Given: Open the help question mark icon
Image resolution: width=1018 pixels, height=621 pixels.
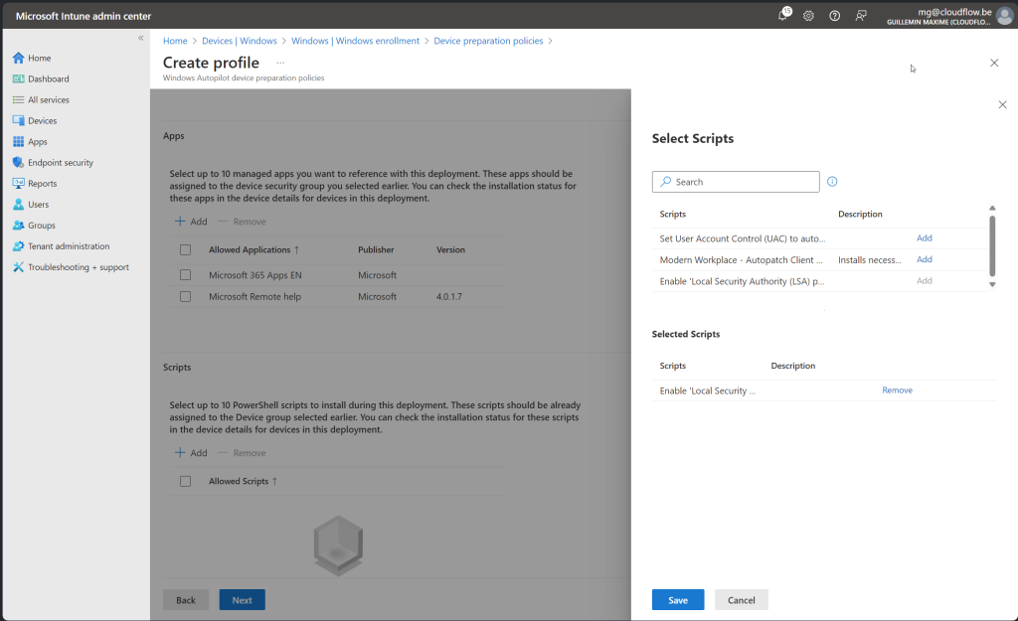Looking at the screenshot, I should coord(835,16).
